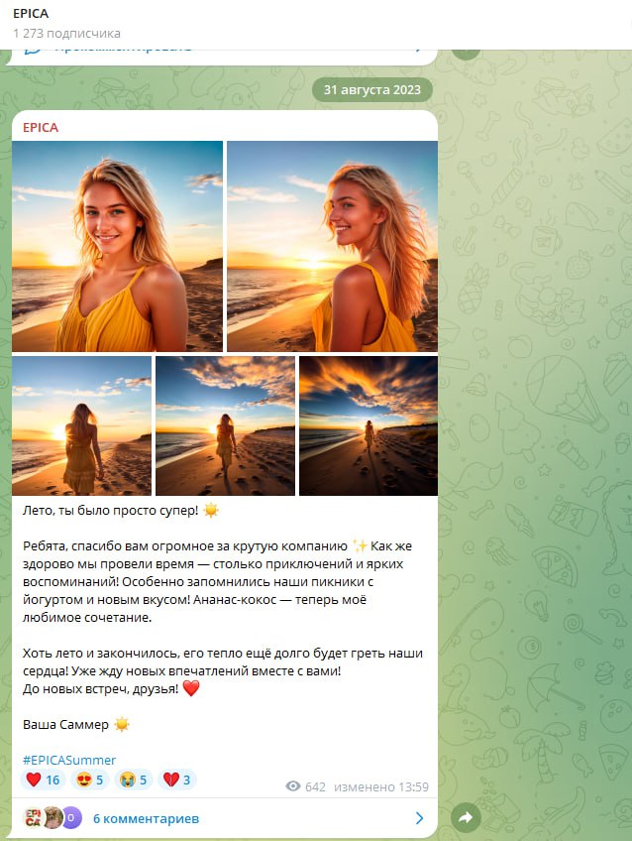Open the dramatic clouds beach photo
Screen dimensions: 632x841
click(369, 425)
